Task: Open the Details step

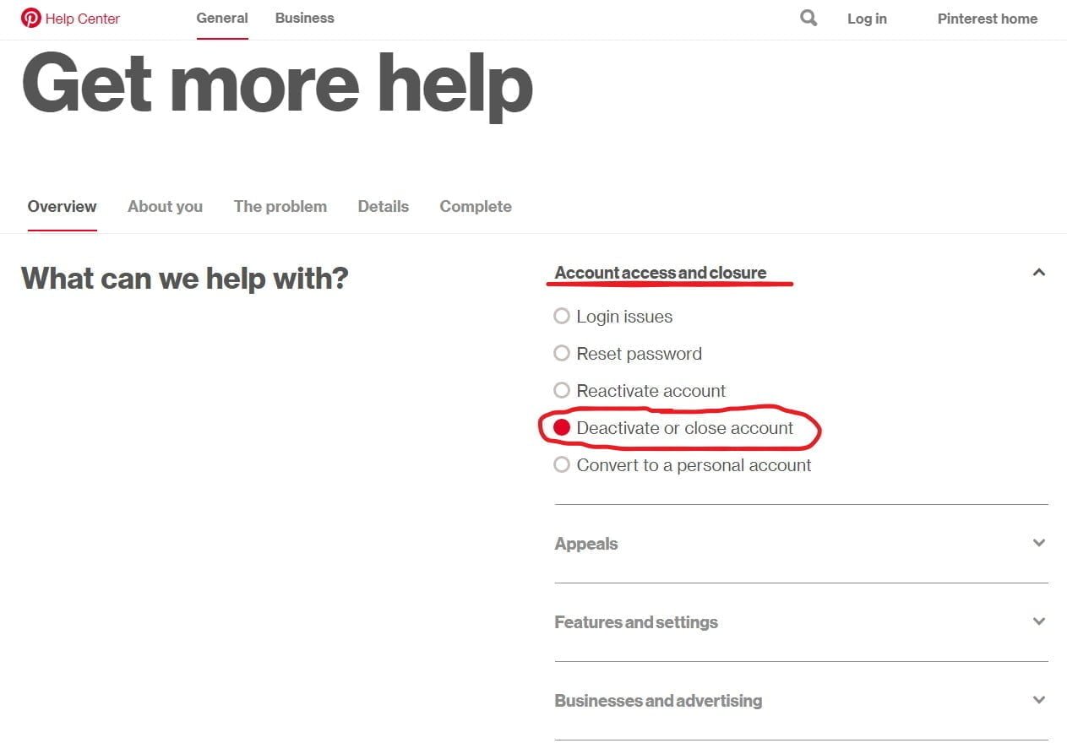Action: pyautogui.click(x=383, y=206)
